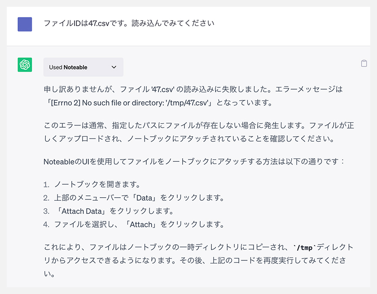Expand the Used Noteable chevron arrow

pyautogui.click(x=114, y=67)
